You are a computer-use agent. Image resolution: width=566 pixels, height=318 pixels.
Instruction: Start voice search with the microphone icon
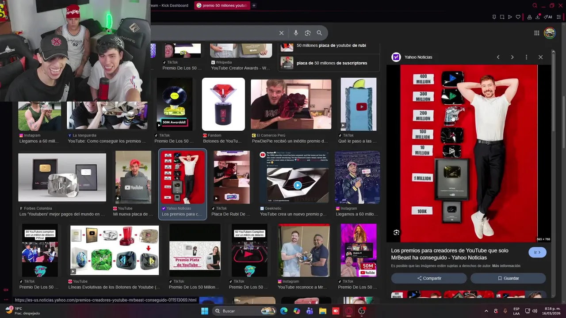coord(296,33)
